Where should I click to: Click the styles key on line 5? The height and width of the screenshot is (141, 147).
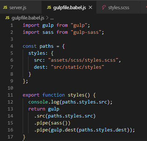click(x=37, y=53)
